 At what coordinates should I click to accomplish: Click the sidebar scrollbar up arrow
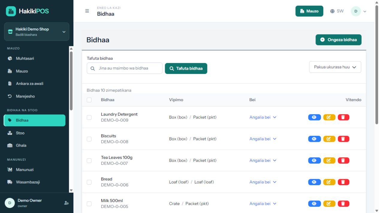71,48
